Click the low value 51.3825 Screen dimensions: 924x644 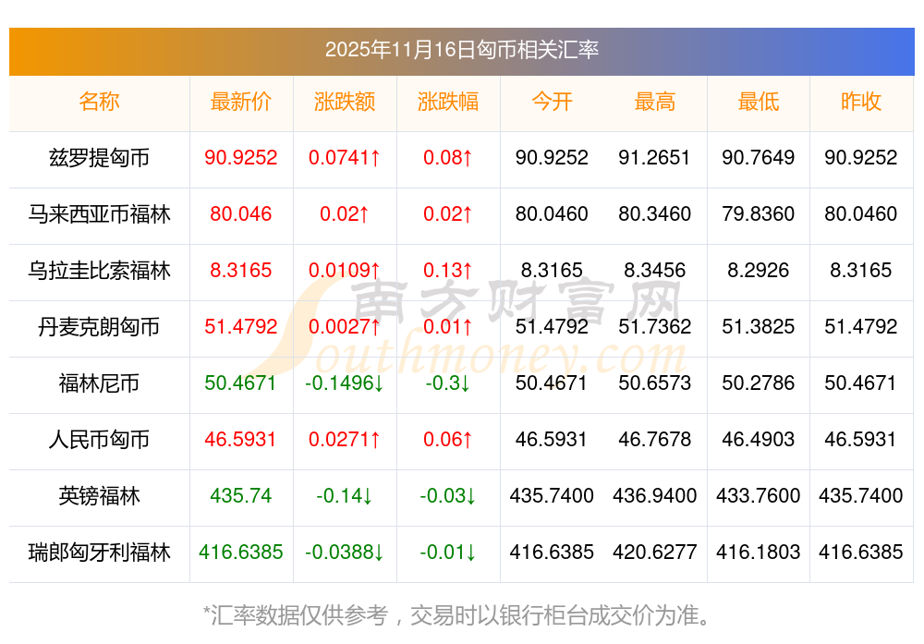759,326
